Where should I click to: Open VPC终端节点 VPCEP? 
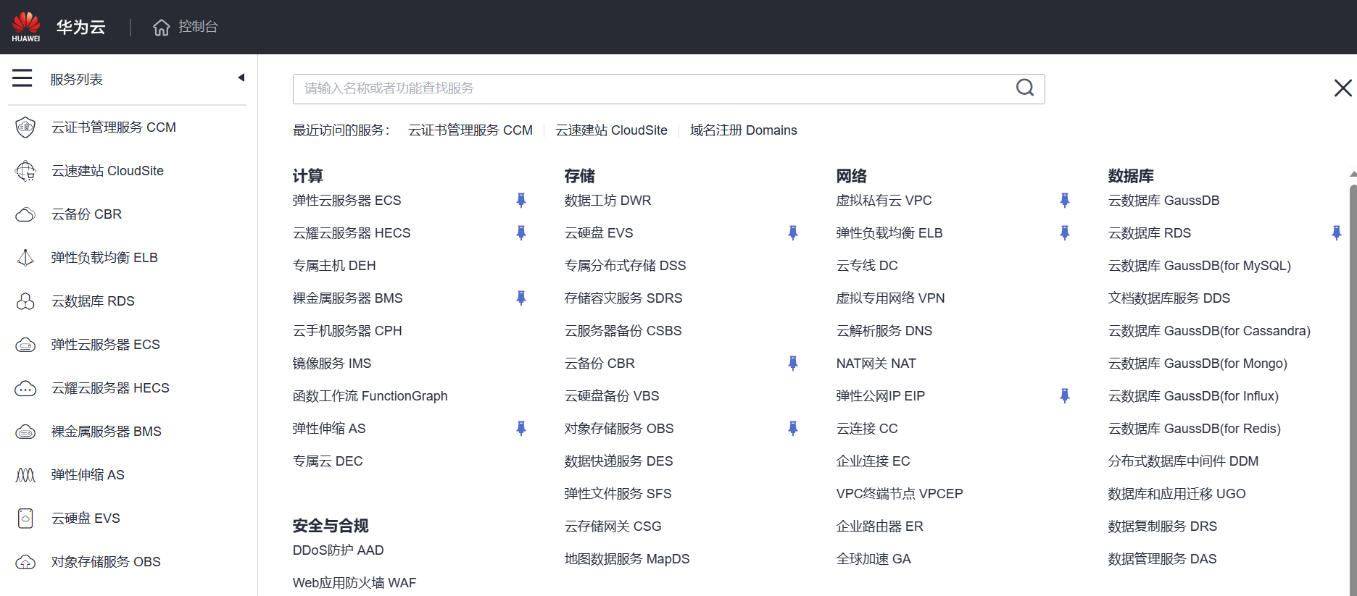[900, 494]
